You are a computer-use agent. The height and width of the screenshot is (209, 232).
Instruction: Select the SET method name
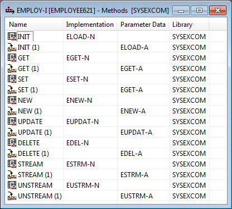[23, 79]
